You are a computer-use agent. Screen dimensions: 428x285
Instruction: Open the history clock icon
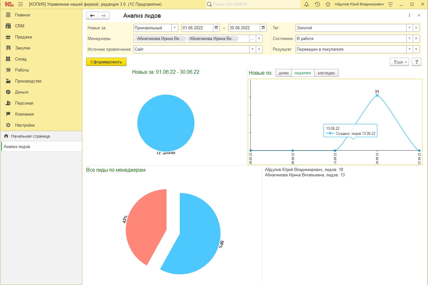point(317,4)
